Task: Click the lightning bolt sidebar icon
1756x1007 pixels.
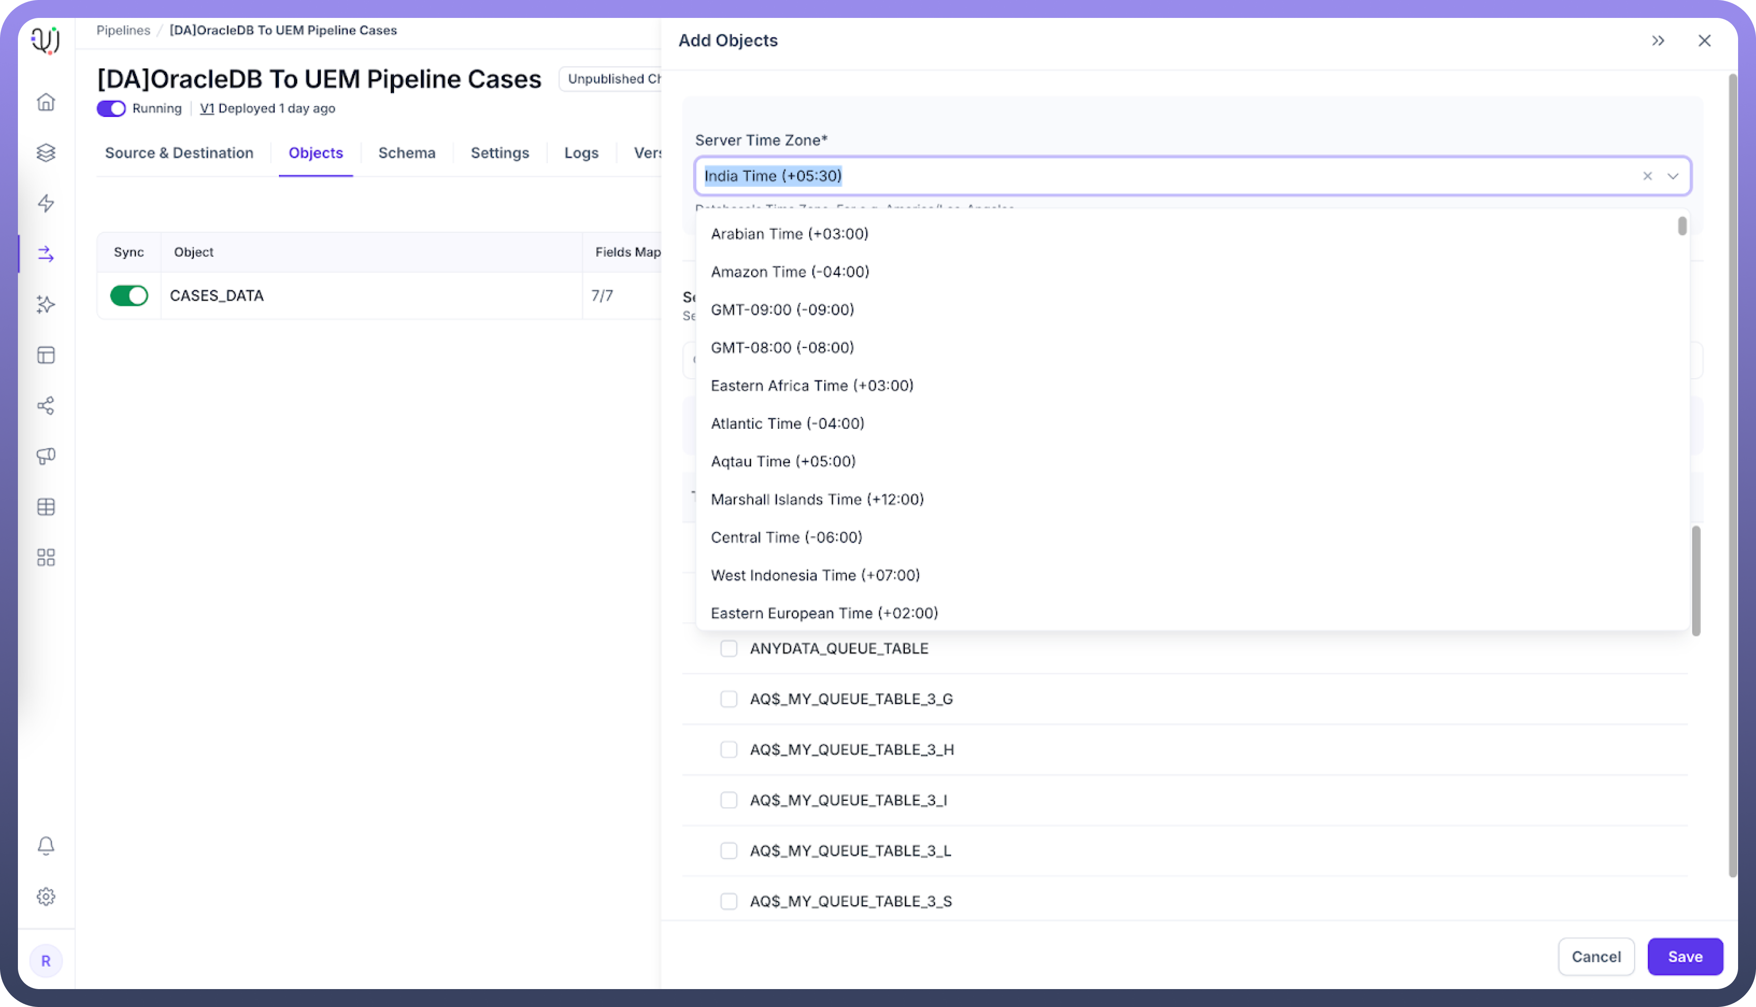Action: tap(46, 203)
